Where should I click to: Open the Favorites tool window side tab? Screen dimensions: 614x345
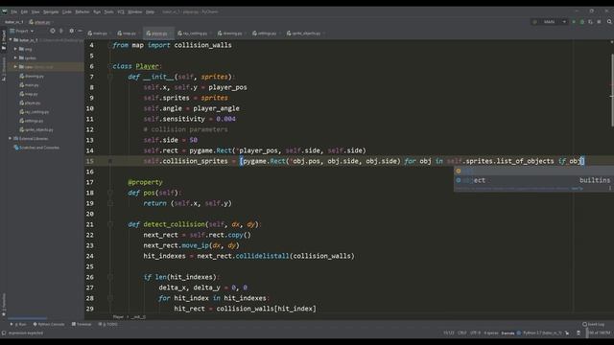coord(4,305)
